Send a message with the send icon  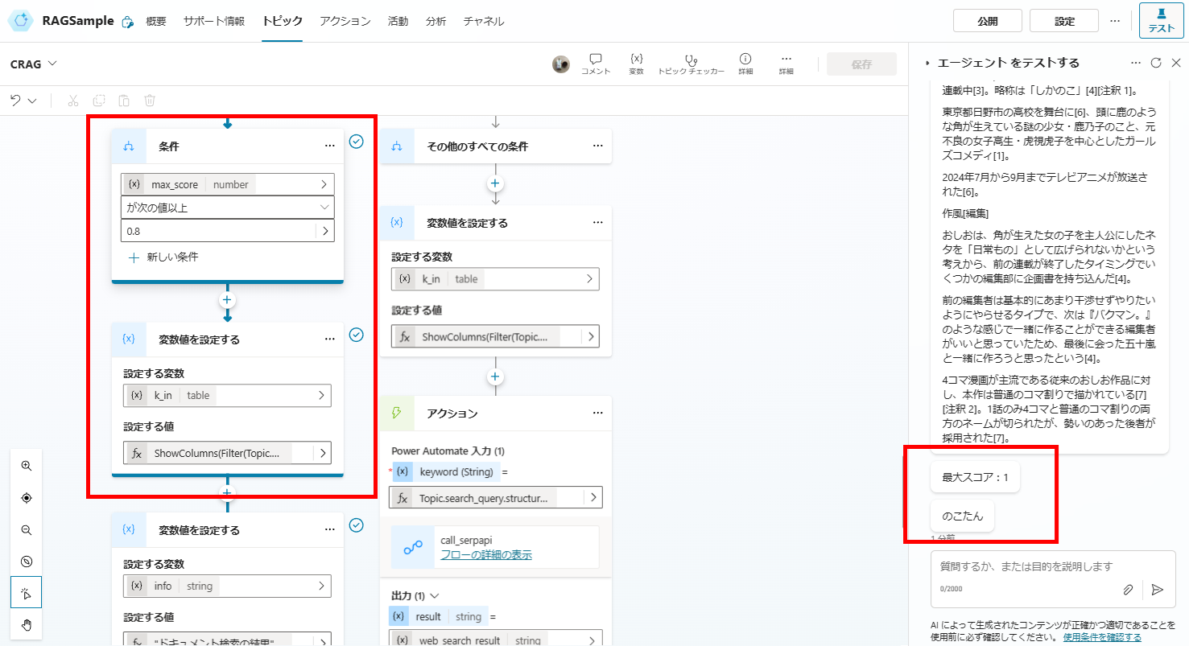pyautogui.click(x=1158, y=590)
